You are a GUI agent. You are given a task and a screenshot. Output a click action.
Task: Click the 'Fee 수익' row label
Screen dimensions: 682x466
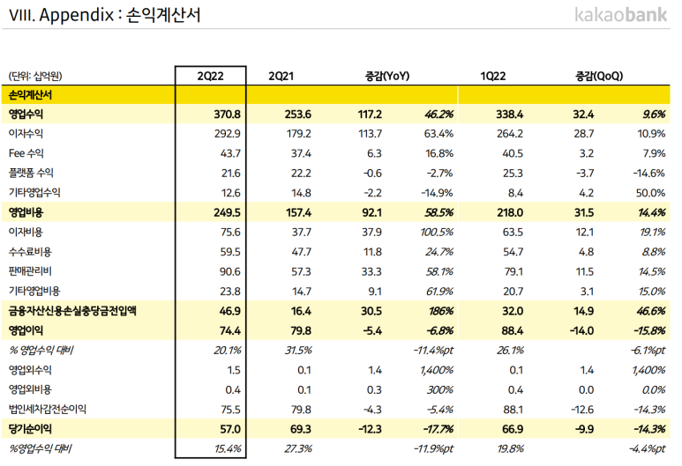[26, 153]
